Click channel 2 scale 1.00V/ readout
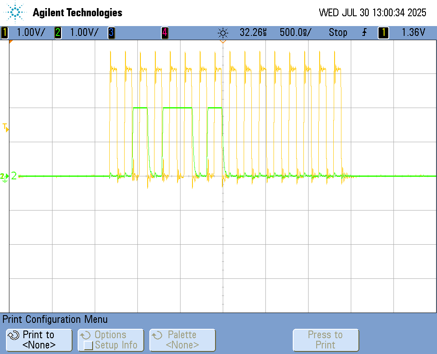This screenshot has width=437, height=354. pyautogui.click(x=84, y=32)
